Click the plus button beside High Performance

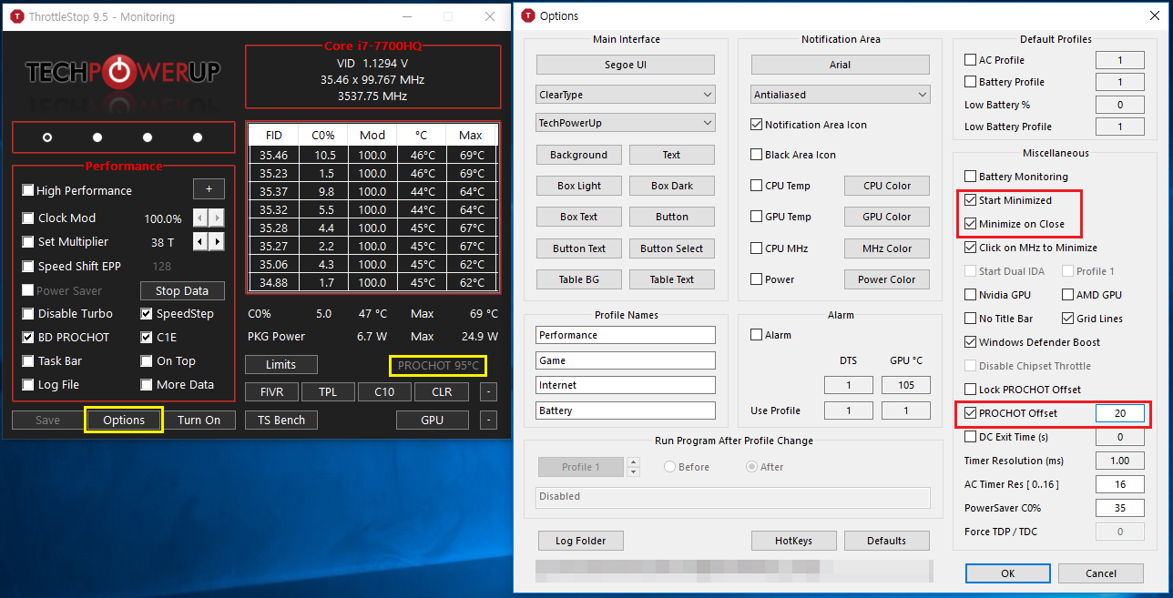209,189
